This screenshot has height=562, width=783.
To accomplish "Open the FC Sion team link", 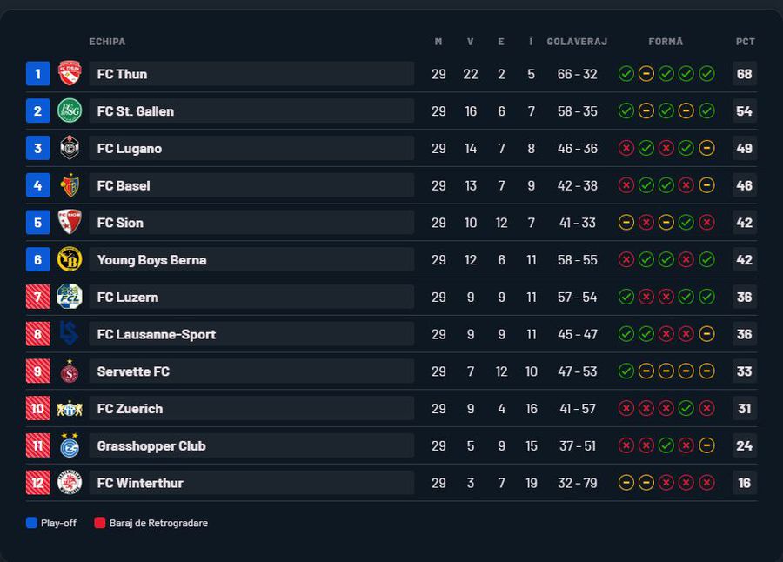I will [x=121, y=223].
